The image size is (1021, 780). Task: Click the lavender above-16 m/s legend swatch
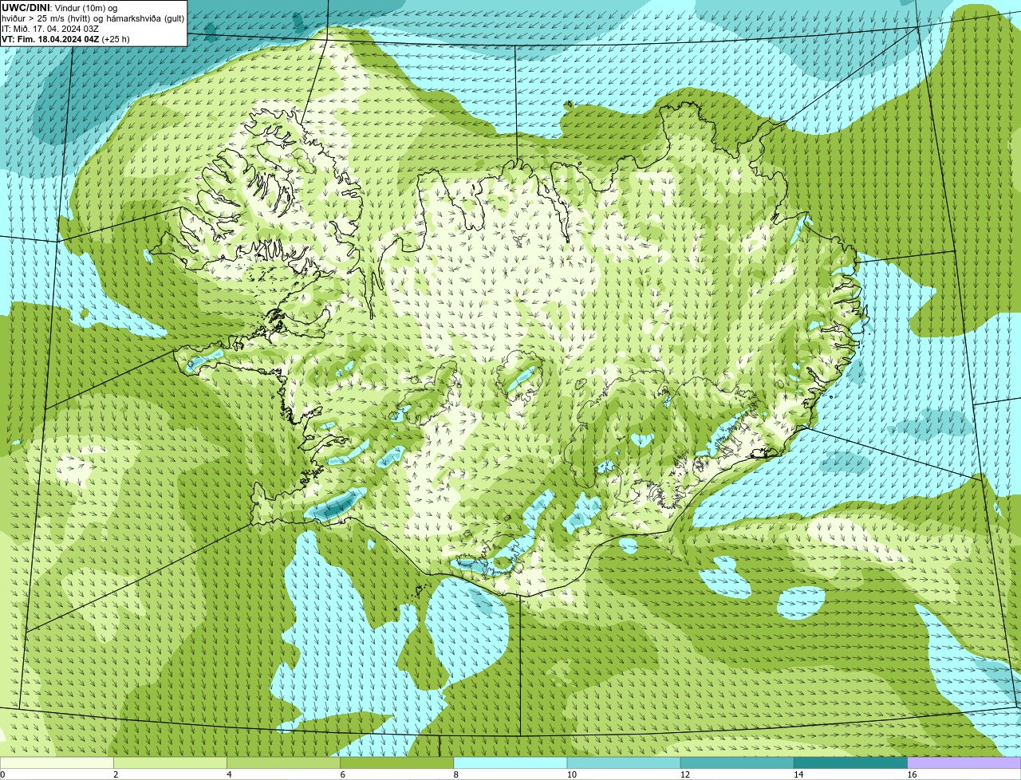tap(964, 762)
